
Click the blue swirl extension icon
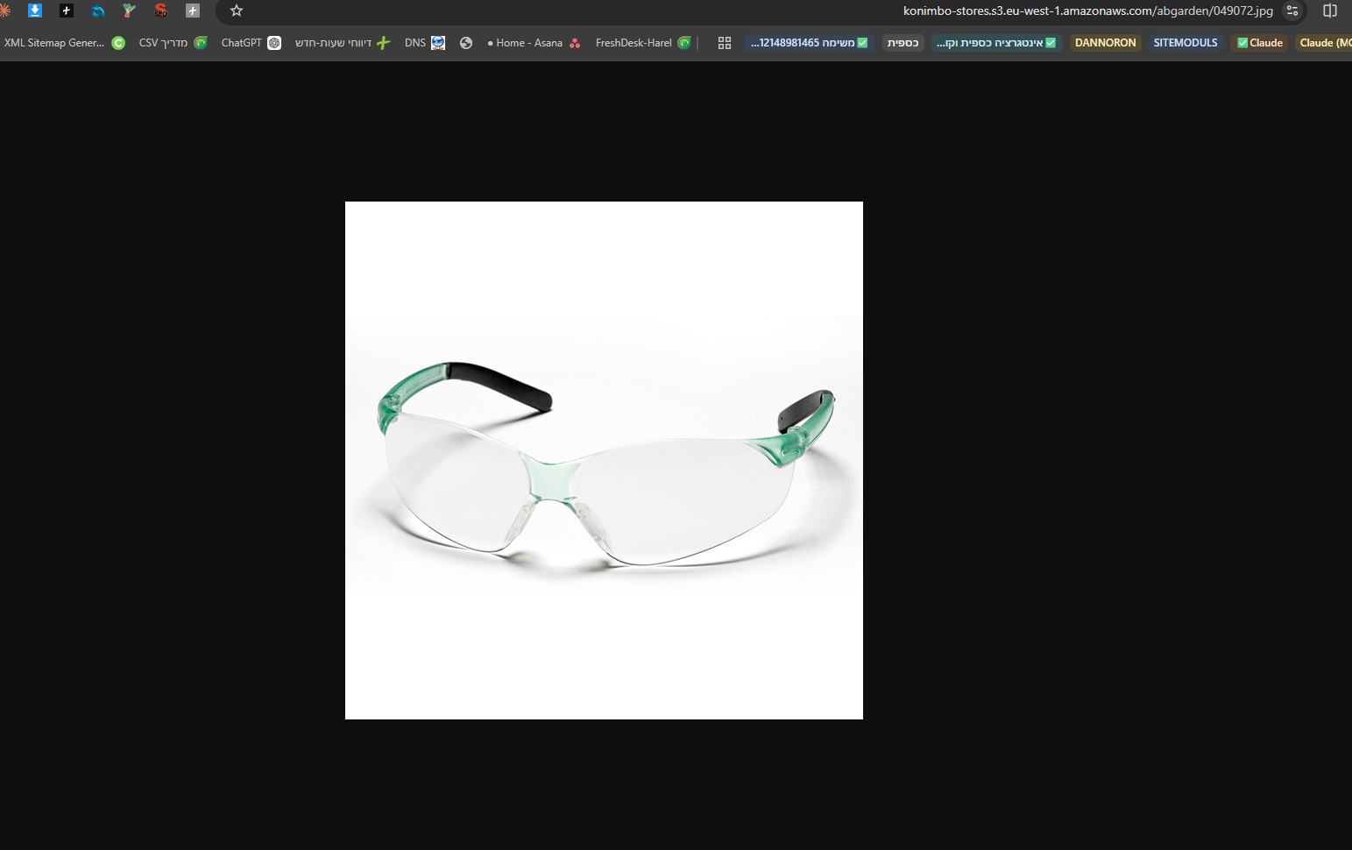point(98,11)
